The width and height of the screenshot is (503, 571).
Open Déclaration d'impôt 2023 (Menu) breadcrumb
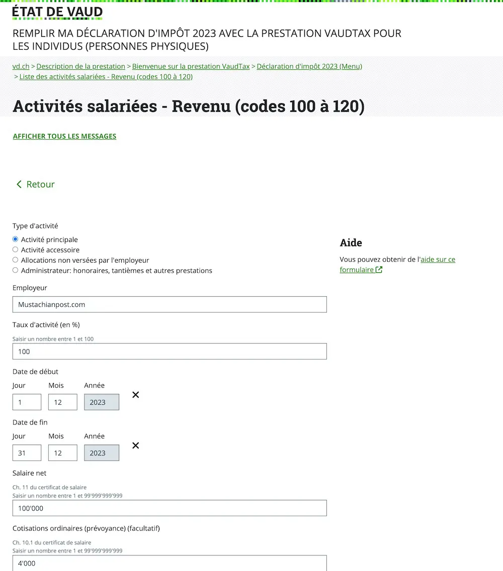(309, 66)
